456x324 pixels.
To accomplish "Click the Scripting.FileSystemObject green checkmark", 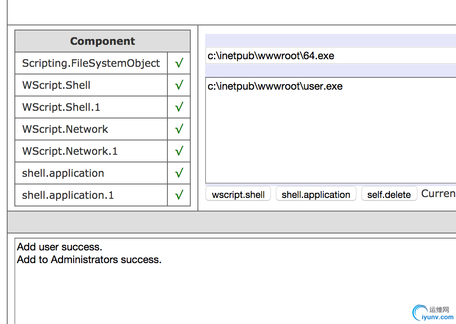I will coord(179,63).
